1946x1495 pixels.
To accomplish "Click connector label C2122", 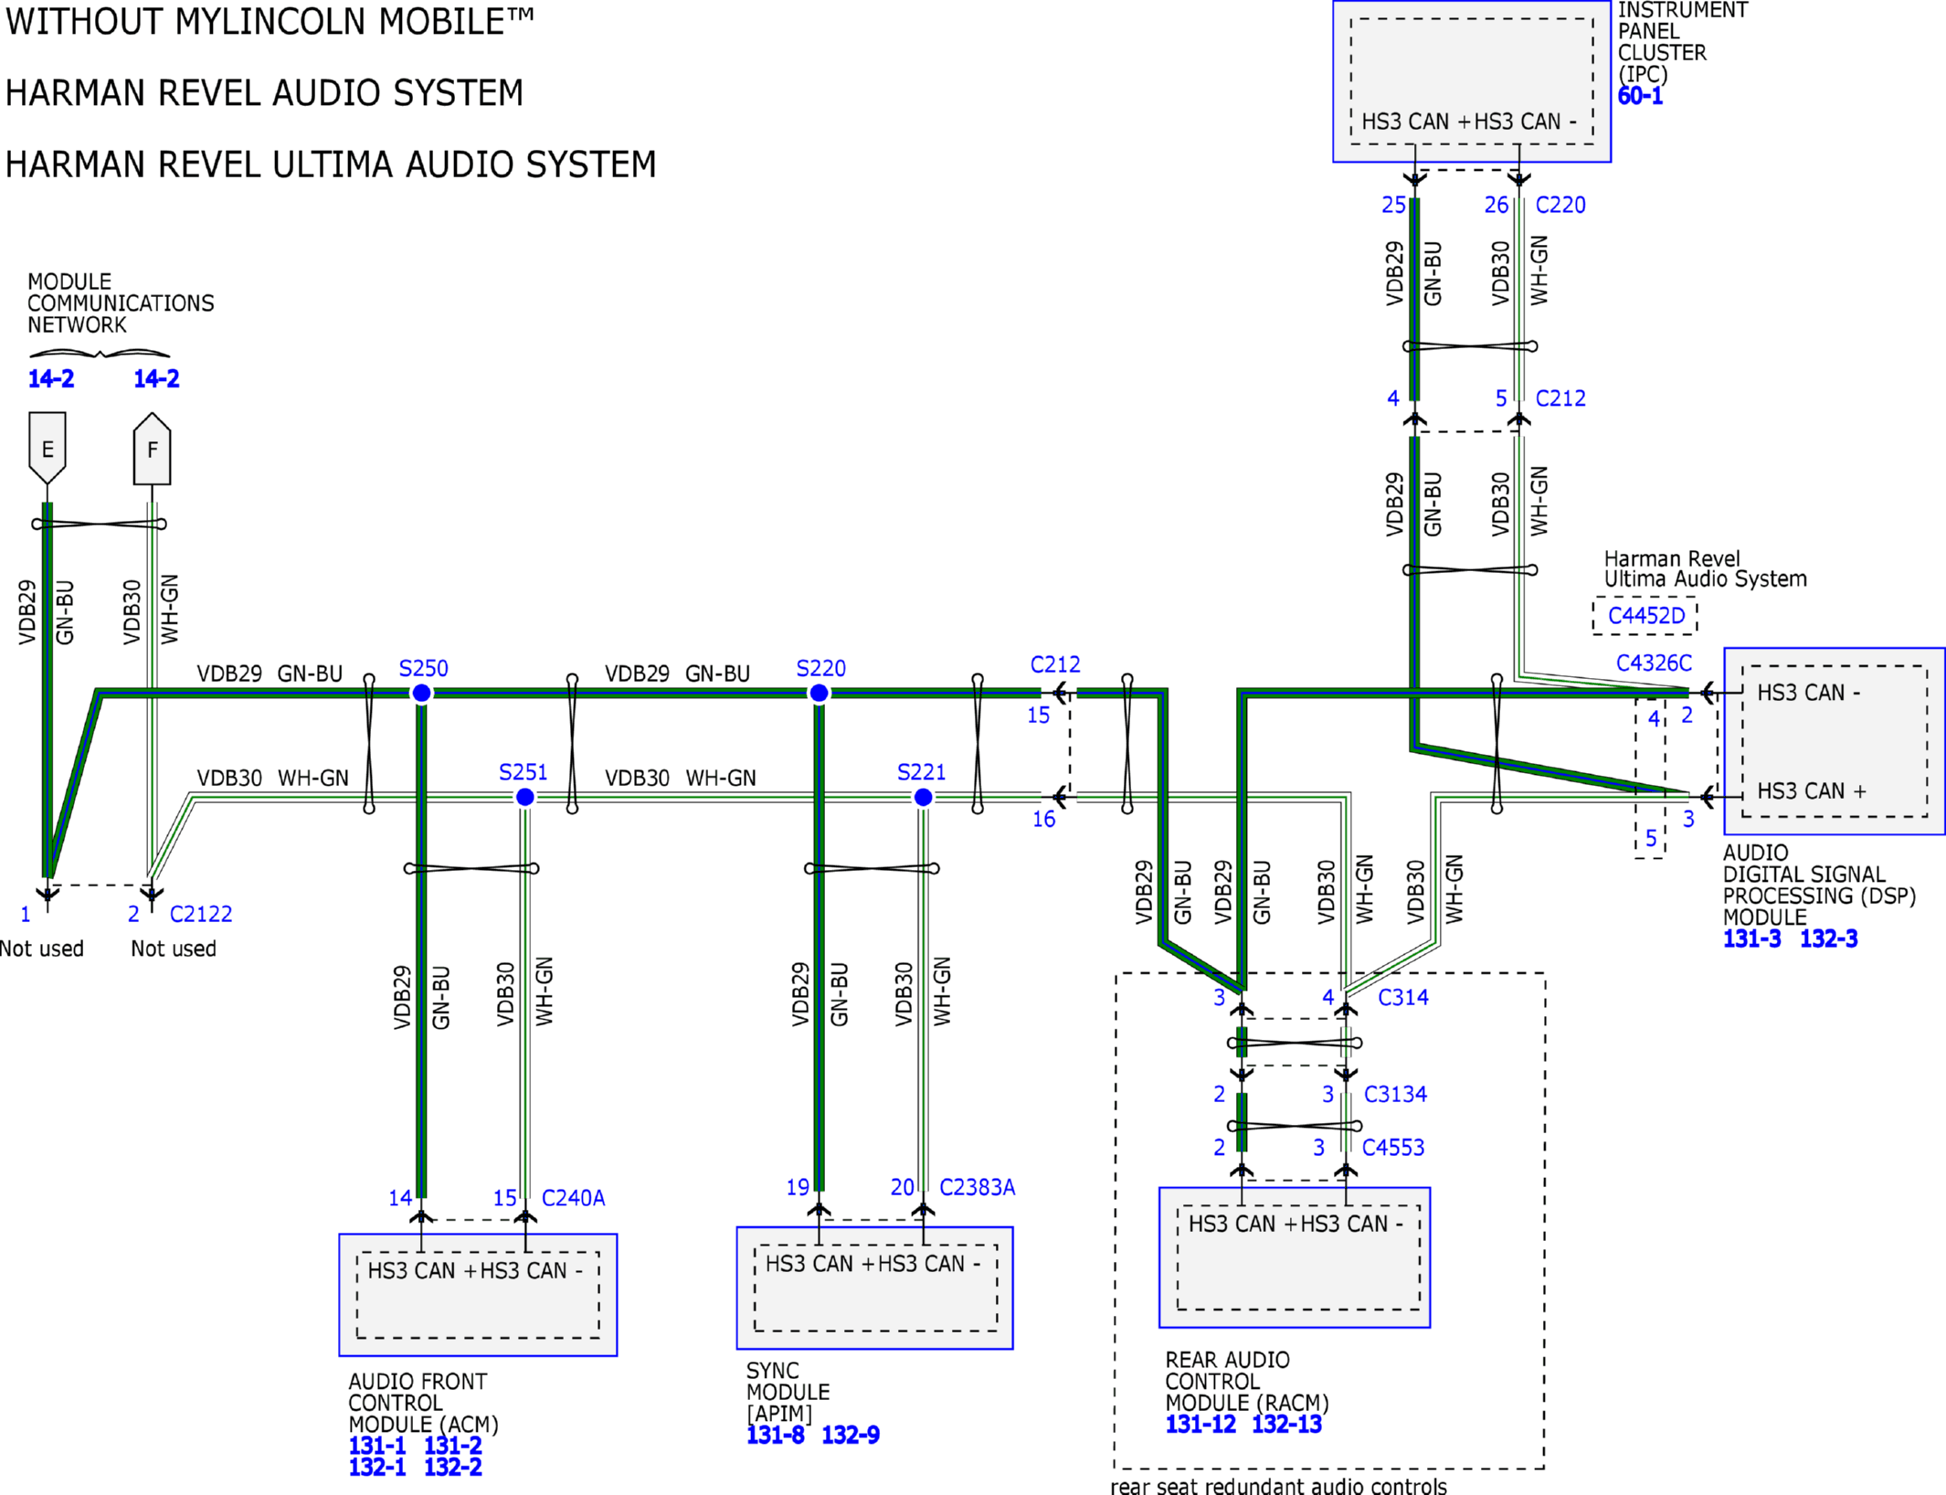I will tap(201, 914).
